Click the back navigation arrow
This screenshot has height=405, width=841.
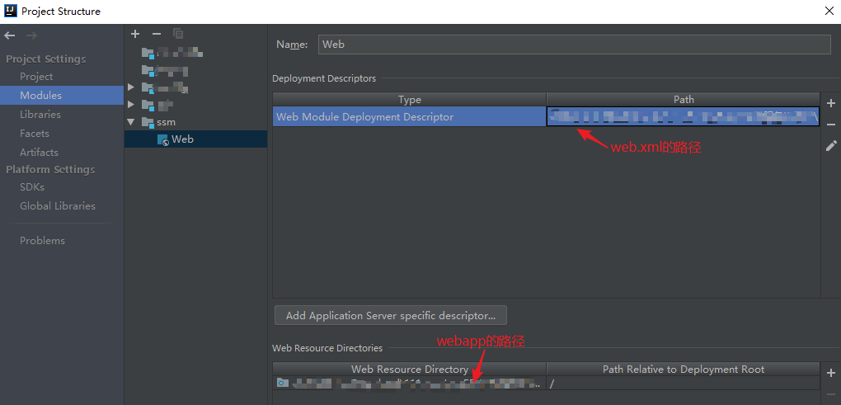[10, 35]
